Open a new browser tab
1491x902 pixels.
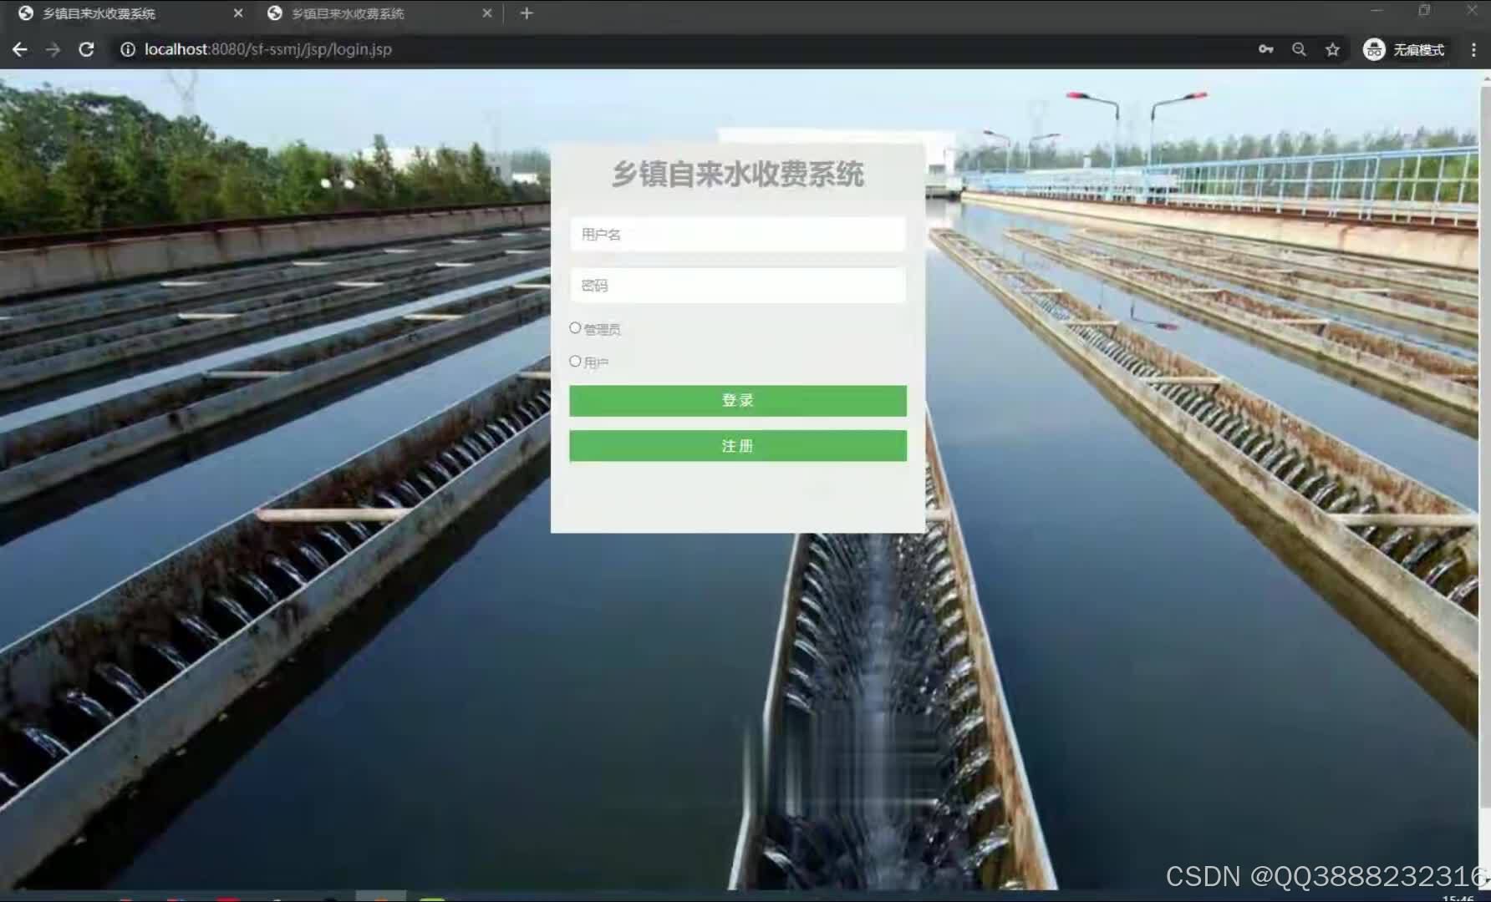527,13
